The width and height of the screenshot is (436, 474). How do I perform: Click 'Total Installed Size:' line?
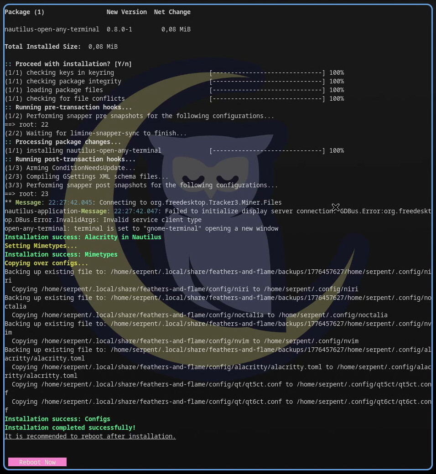[61, 46]
